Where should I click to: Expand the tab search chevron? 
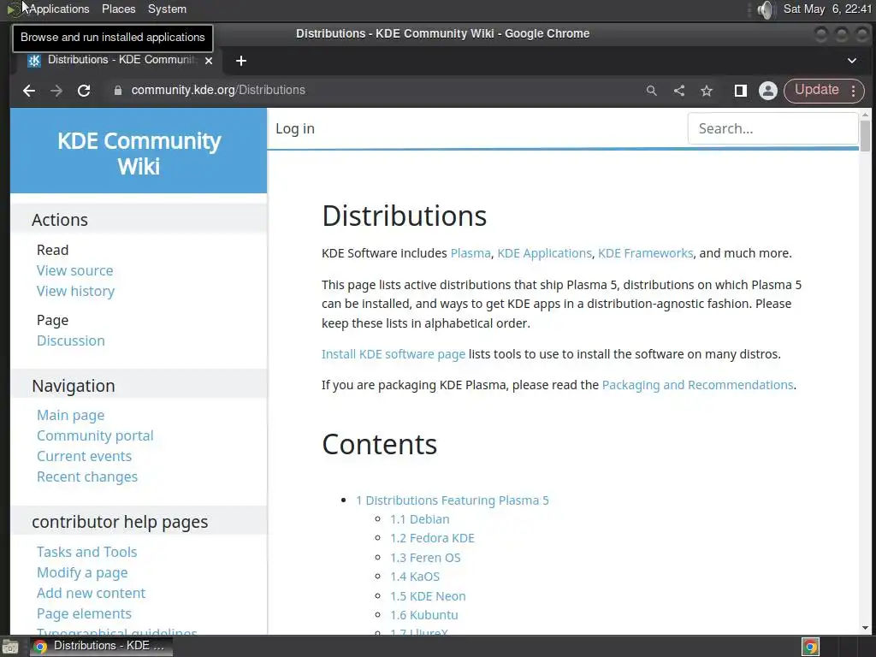(851, 61)
